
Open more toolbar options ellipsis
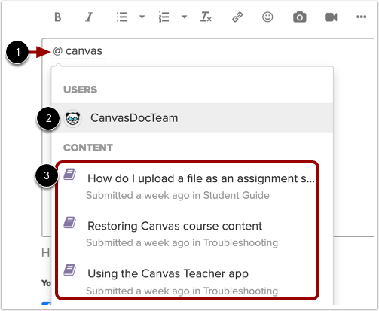pyautogui.click(x=361, y=17)
